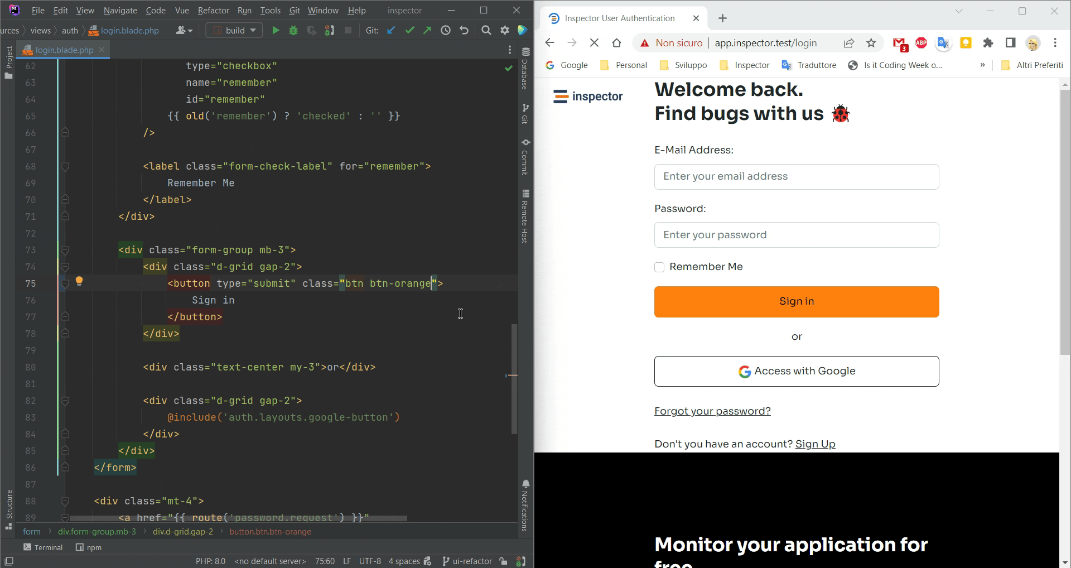This screenshot has width=1071, height=568.
Task: Run with coverage icon in toolbar
Action: (x=312, y=30)
